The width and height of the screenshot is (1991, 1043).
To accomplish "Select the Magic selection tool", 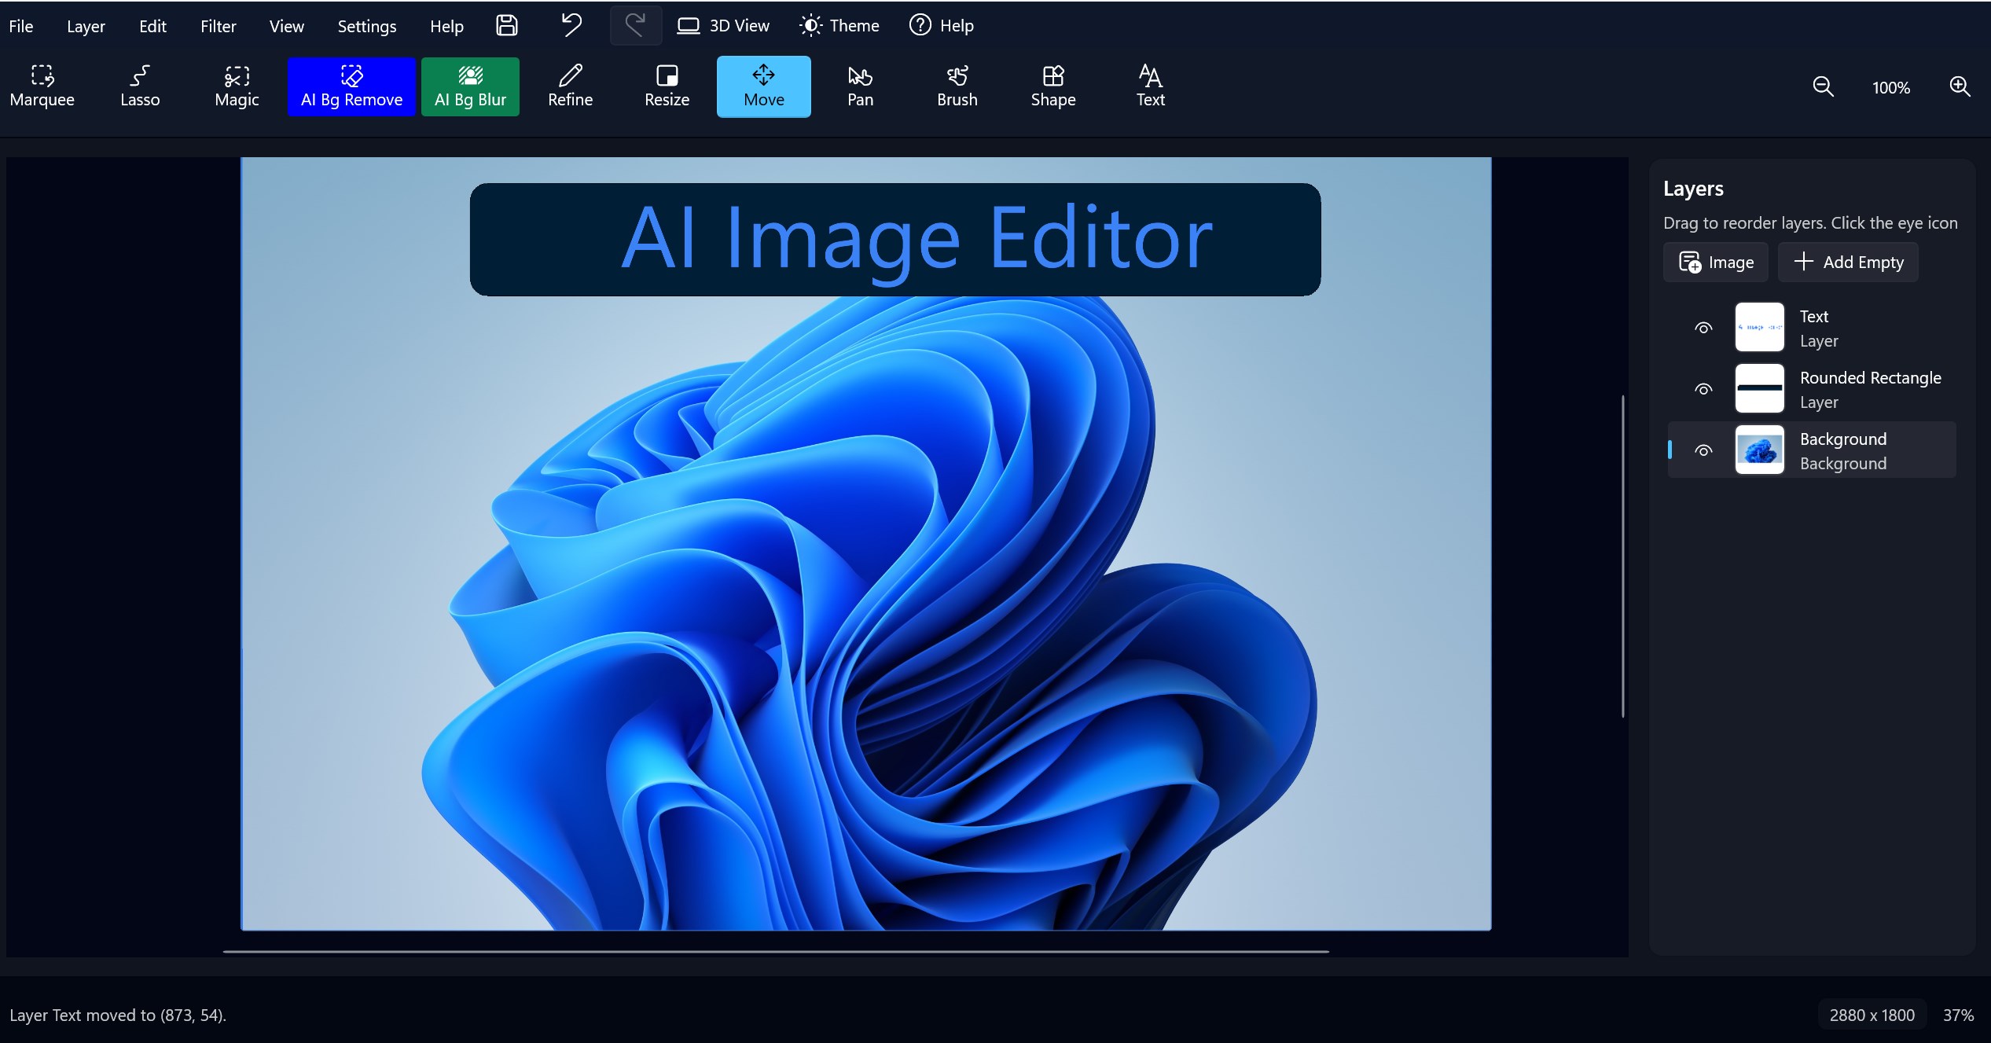I will pyautogui.click(x=237, y=86).
